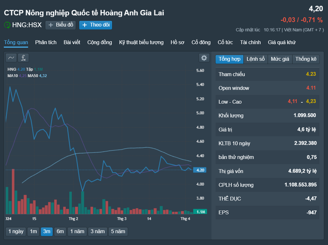328x245 pixels.
Task: Click the THỂ DỤC value -4,47
Action: point(311,198)
